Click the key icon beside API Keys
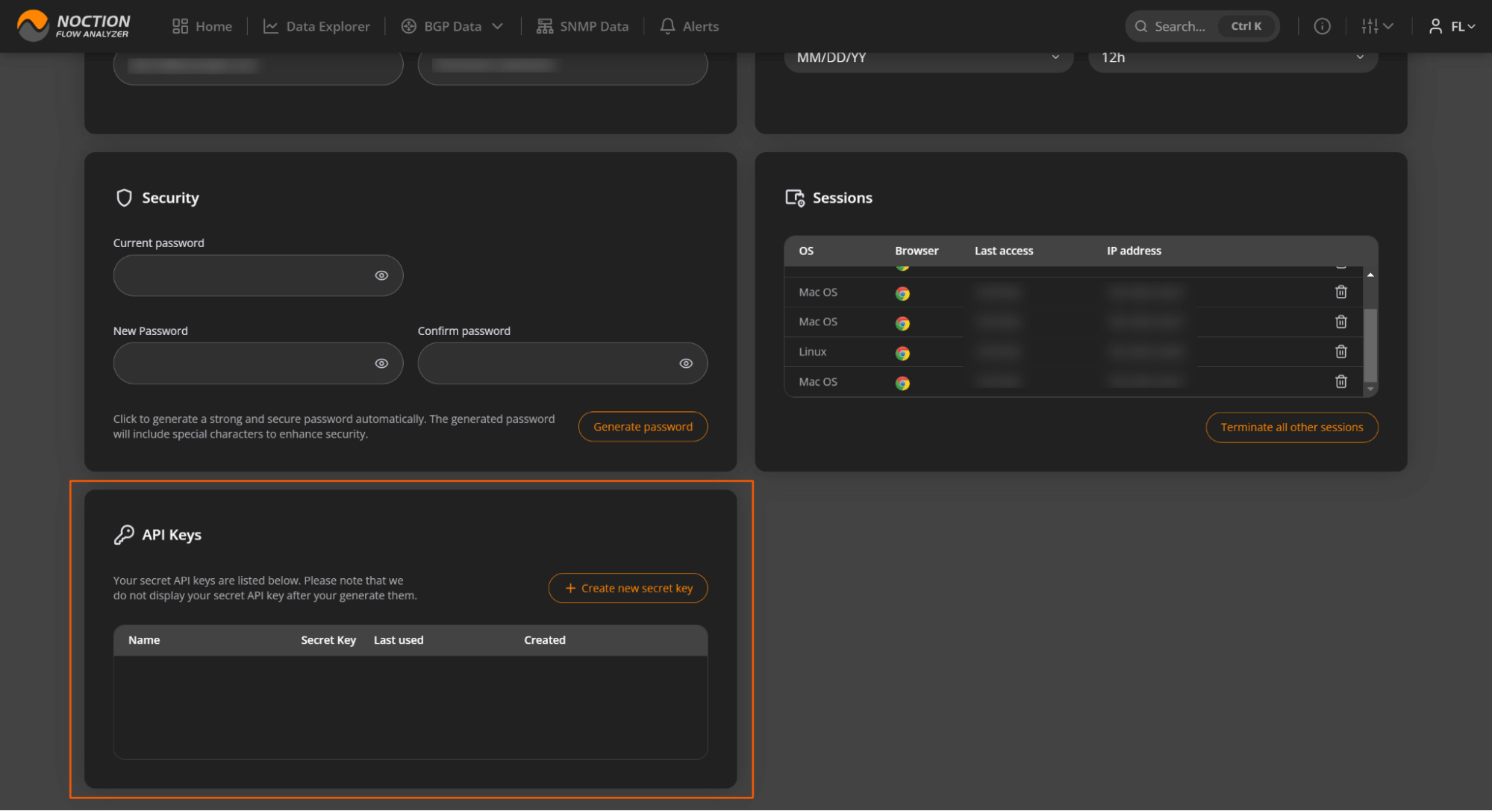The width and height of the screenshot is (1492, 811). 124,535
